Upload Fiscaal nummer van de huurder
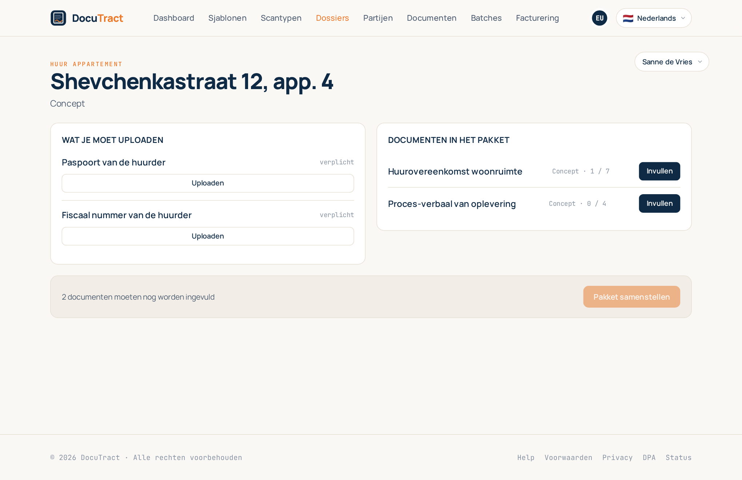The image size is (742, 480). click(208, 236)
